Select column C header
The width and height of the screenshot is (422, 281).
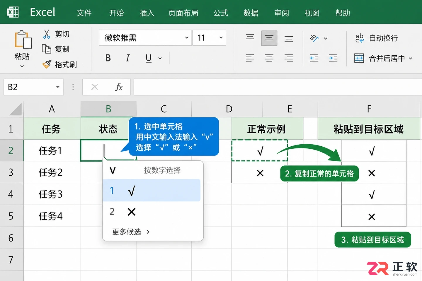(164, 109)
